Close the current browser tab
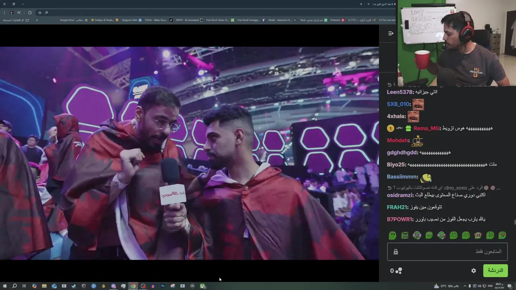This screenshot has width=516, height=290. [368, 4]
